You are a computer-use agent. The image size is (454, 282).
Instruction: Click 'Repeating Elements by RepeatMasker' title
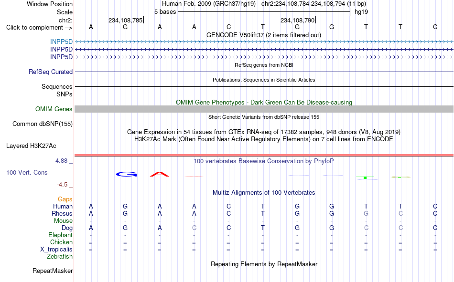264,264
